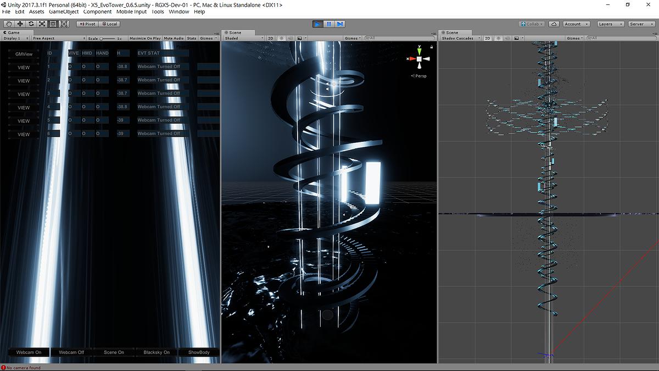Image resolution: width=659 pixels, height=371 pixels.
Task: Open the Shaded draw mode dropdown
Action: pyautogui.click(x=244, y=38)
